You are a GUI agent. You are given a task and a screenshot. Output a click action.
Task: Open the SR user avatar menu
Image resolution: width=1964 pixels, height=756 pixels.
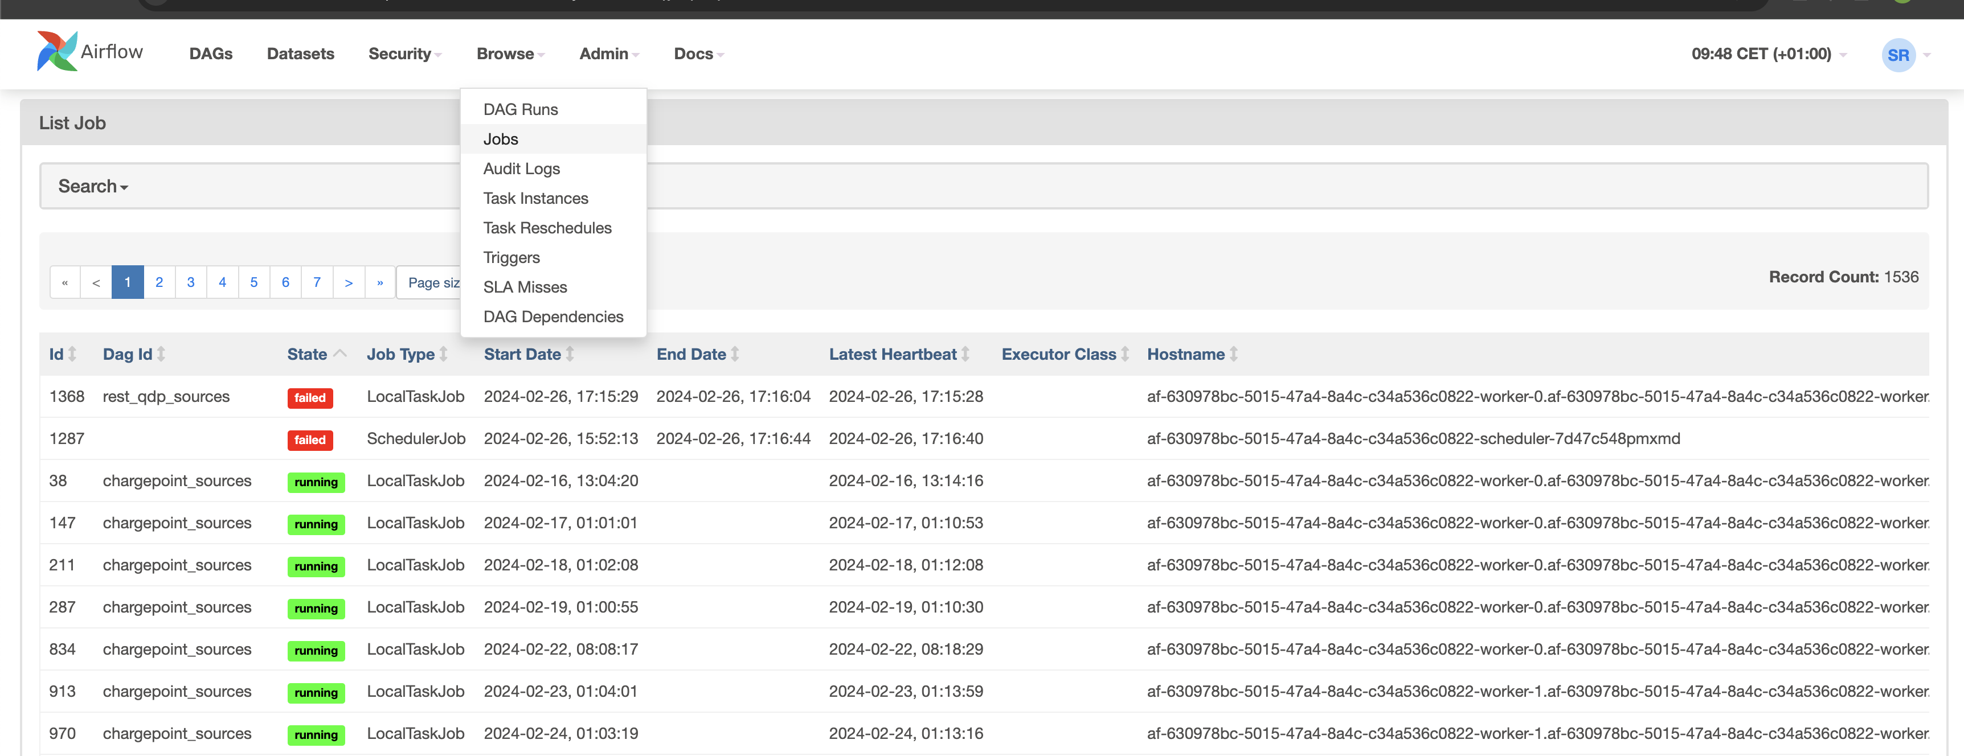click(1898, 55)
